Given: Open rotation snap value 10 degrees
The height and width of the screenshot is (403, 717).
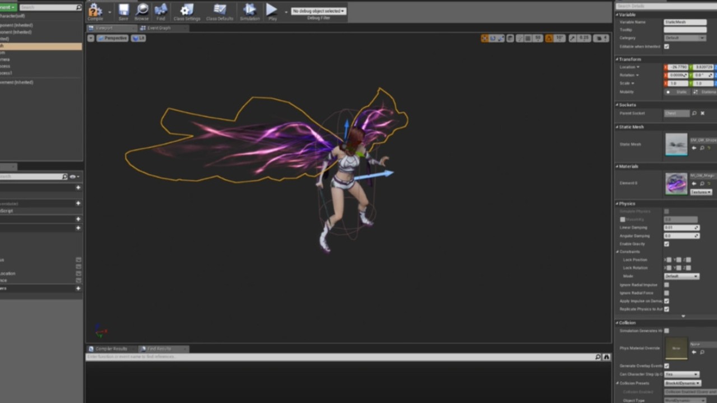Looking at the screenshot, I should 559,38.
